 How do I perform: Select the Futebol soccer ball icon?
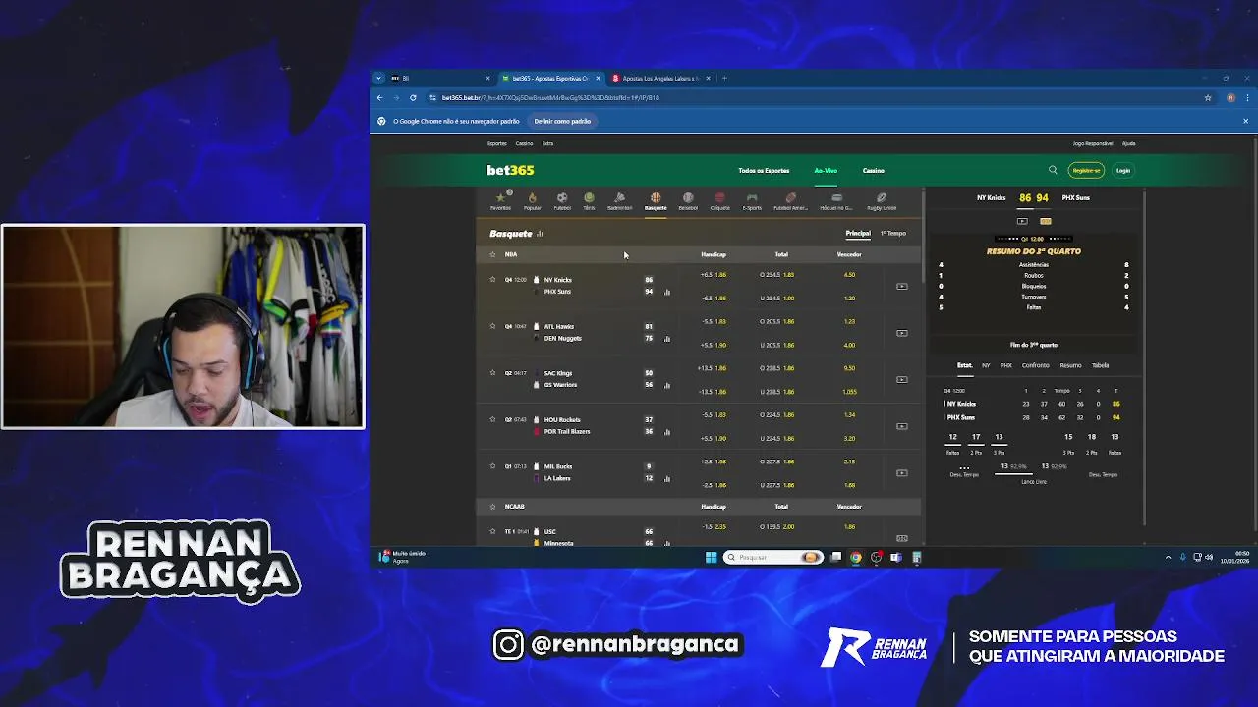tap(562, 200)
